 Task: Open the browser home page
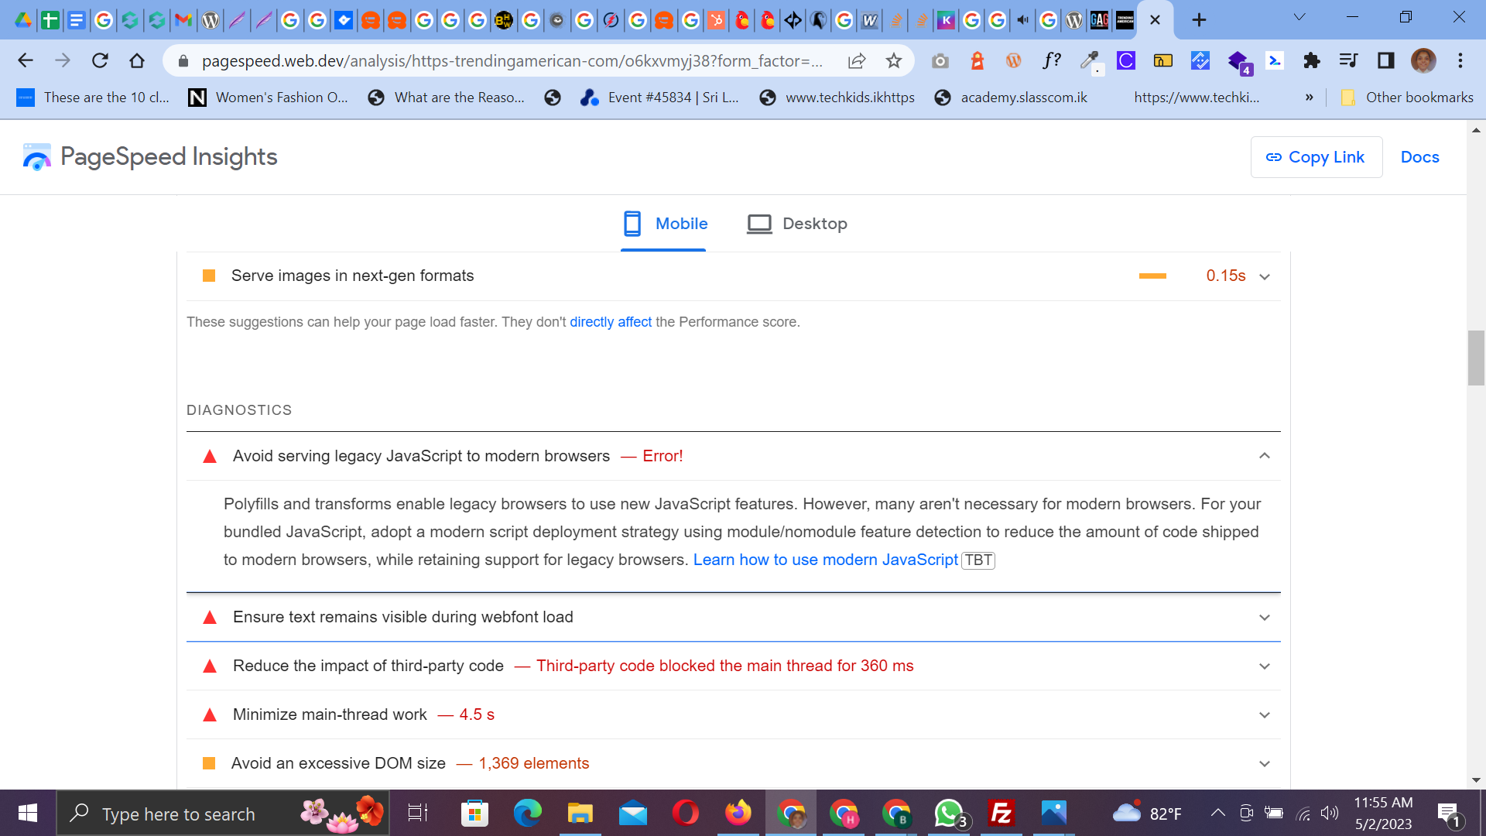(x=137, y=60)
